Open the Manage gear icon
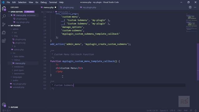This screenshot has width=199, height=112. click(x=4, y=105)
